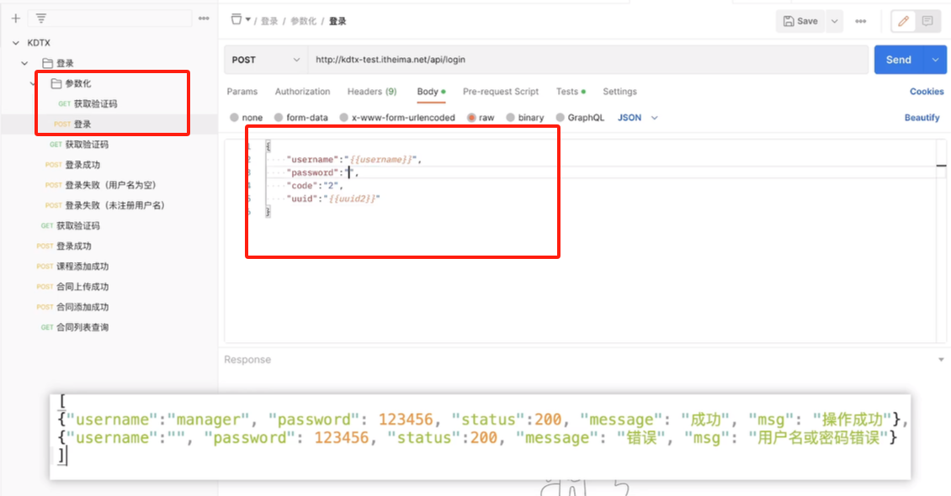
Task: Switch to Pre-request Script tab
Action: pyautogui.click(x=501, y=92)
